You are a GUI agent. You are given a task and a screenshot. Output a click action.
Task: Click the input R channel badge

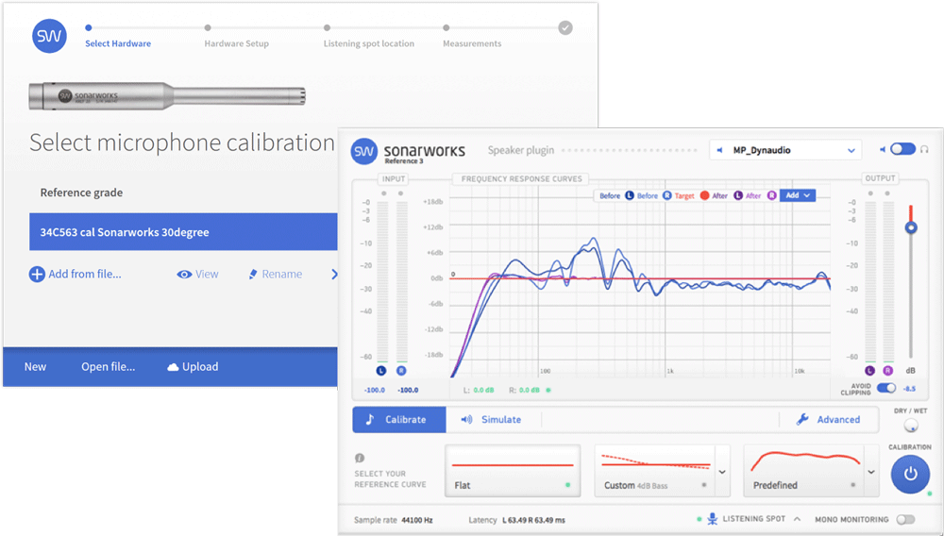tap(401, 371)
